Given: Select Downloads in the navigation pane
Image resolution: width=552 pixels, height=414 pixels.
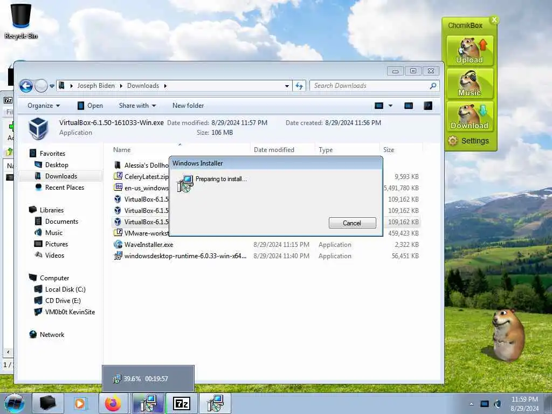Looking at the screenshot, I should [x=61, y=176].
